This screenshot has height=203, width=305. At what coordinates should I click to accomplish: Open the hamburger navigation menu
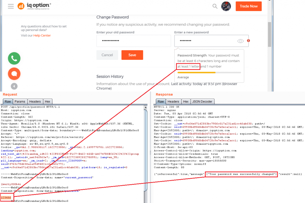coord(11,6)
